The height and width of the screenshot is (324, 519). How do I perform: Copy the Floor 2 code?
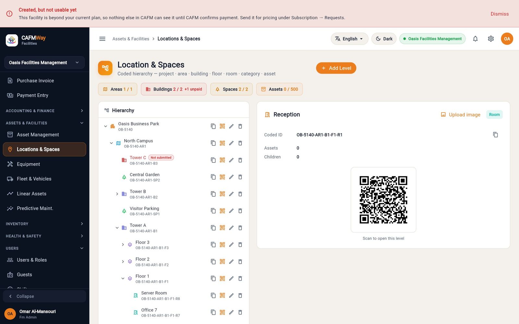(x=213, y=261)
